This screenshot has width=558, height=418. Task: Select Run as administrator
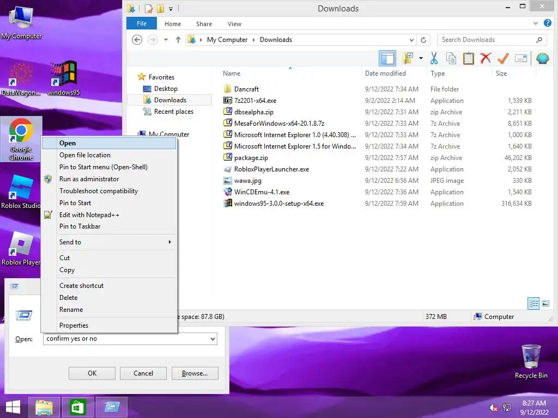(109, 179)
